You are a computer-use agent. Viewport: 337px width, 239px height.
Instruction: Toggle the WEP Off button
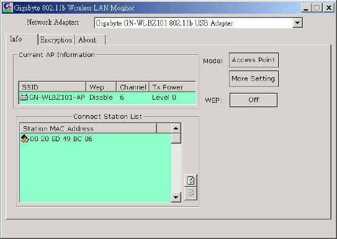[254, 100]
